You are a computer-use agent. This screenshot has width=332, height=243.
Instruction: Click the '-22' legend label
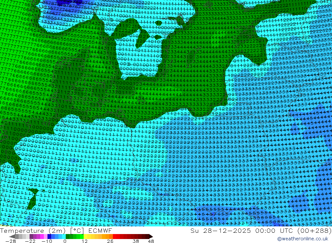tap(30, 241)
